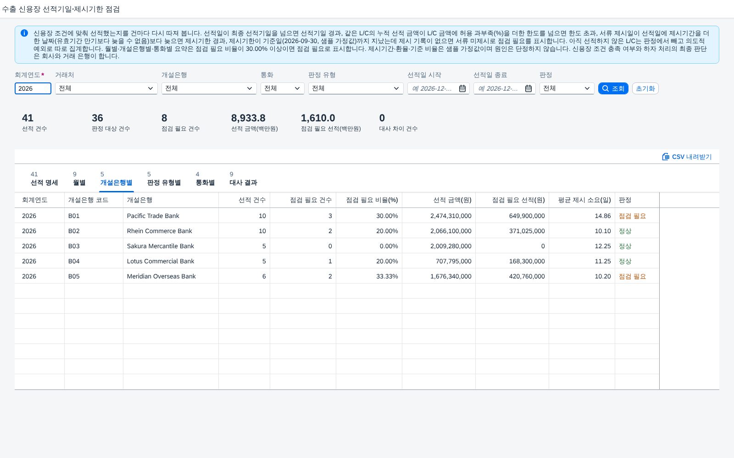Click 점검 필요 status in the B01 row
This screenshot has height=458, width=734.
[x=632, y=216]
